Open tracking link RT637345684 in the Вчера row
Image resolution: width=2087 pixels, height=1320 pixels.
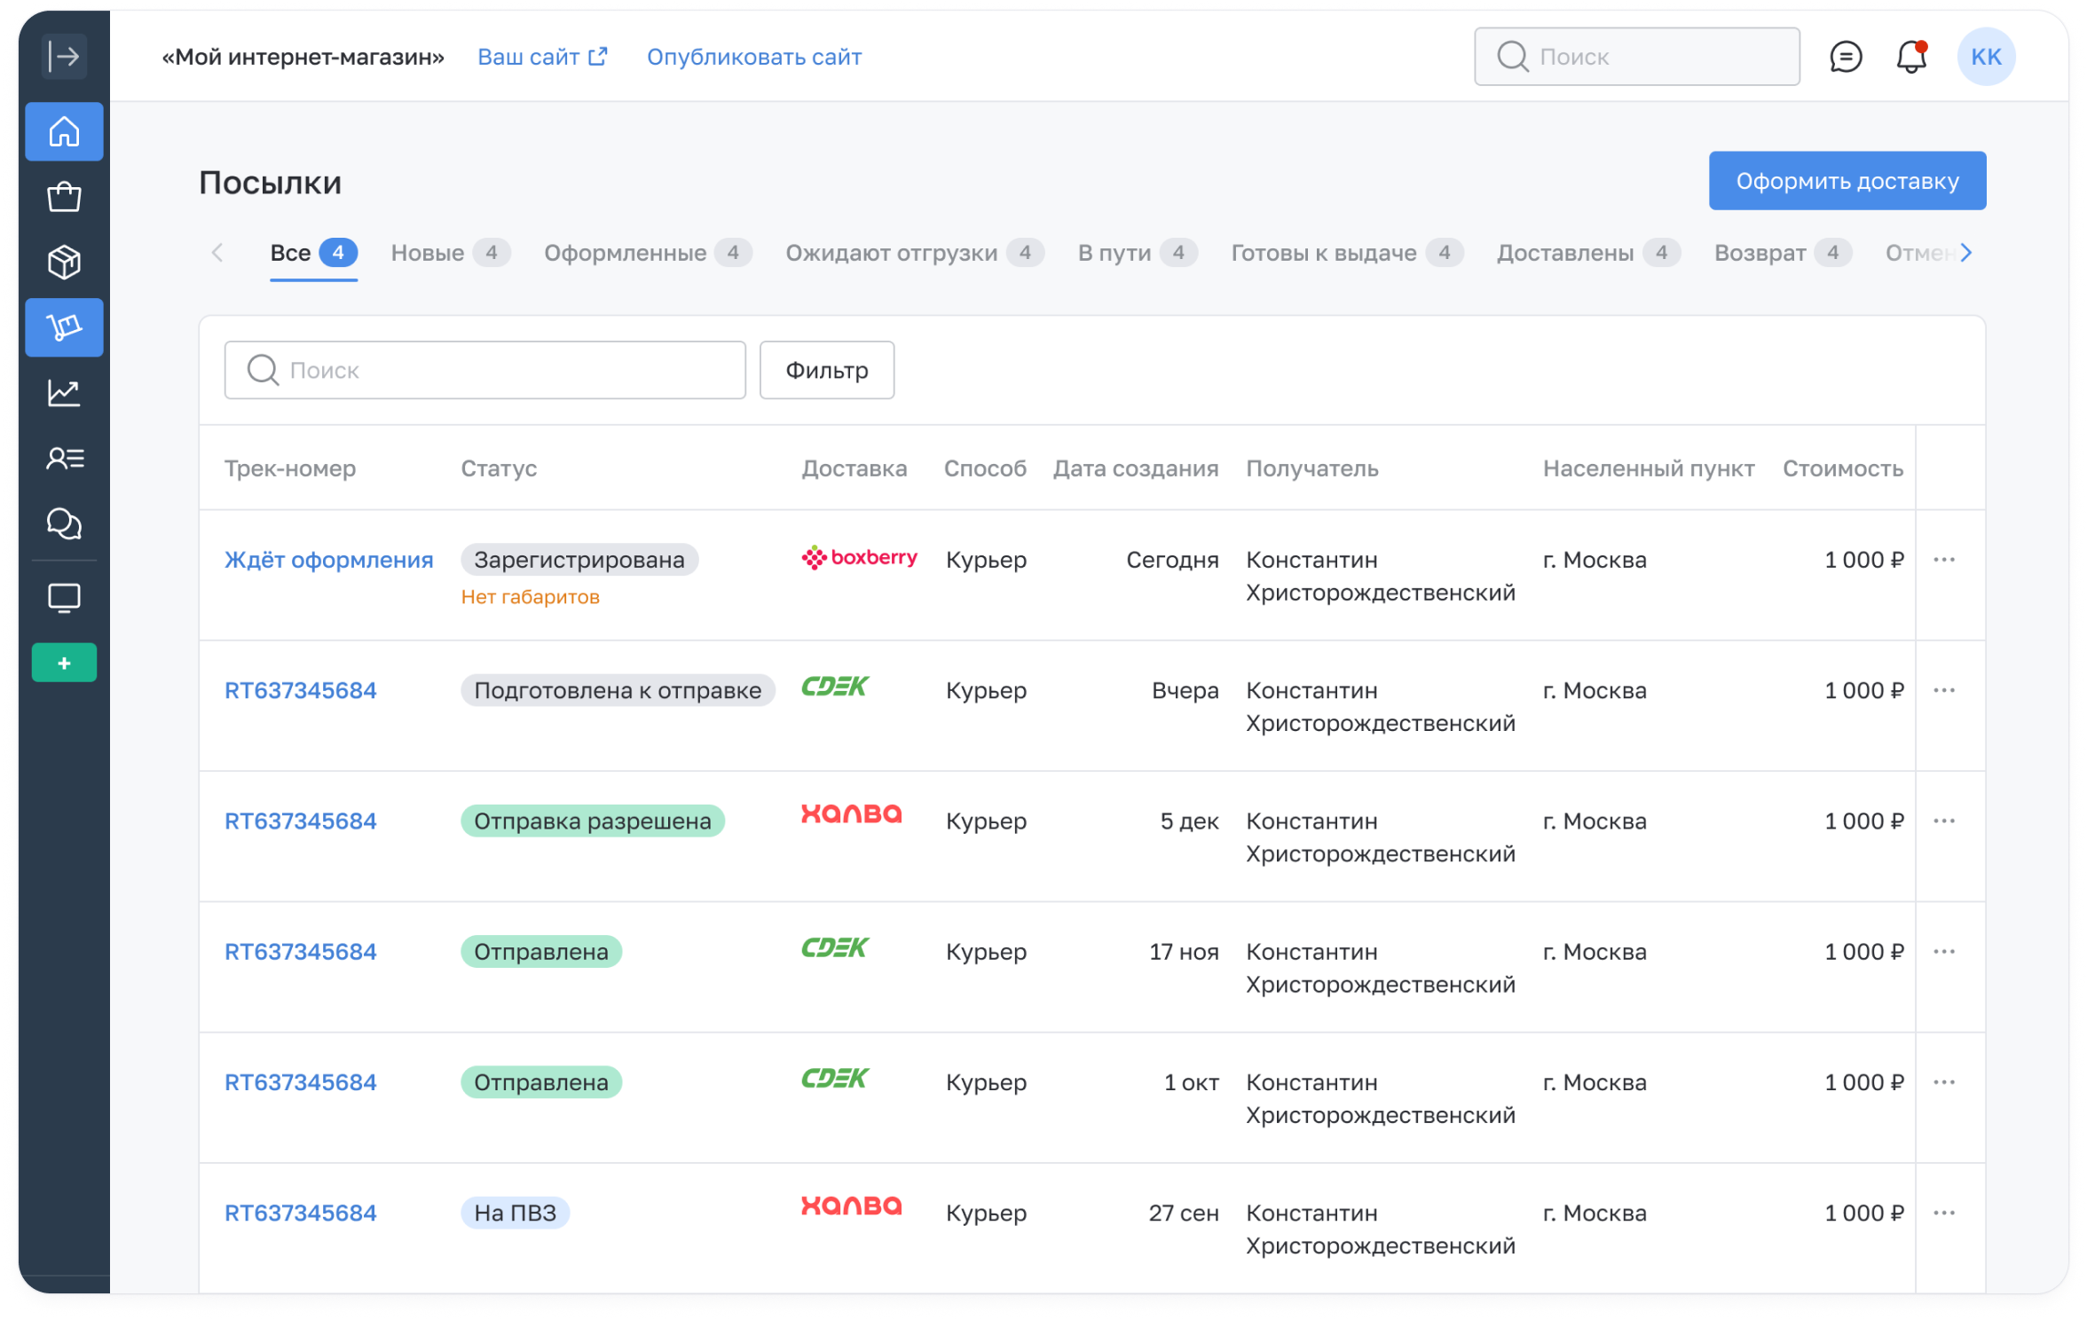300,690
